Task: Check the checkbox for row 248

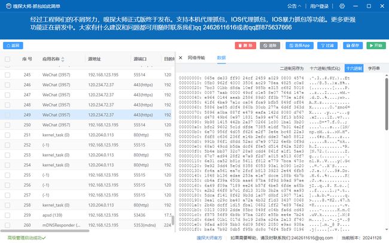Action: [7, 105]
